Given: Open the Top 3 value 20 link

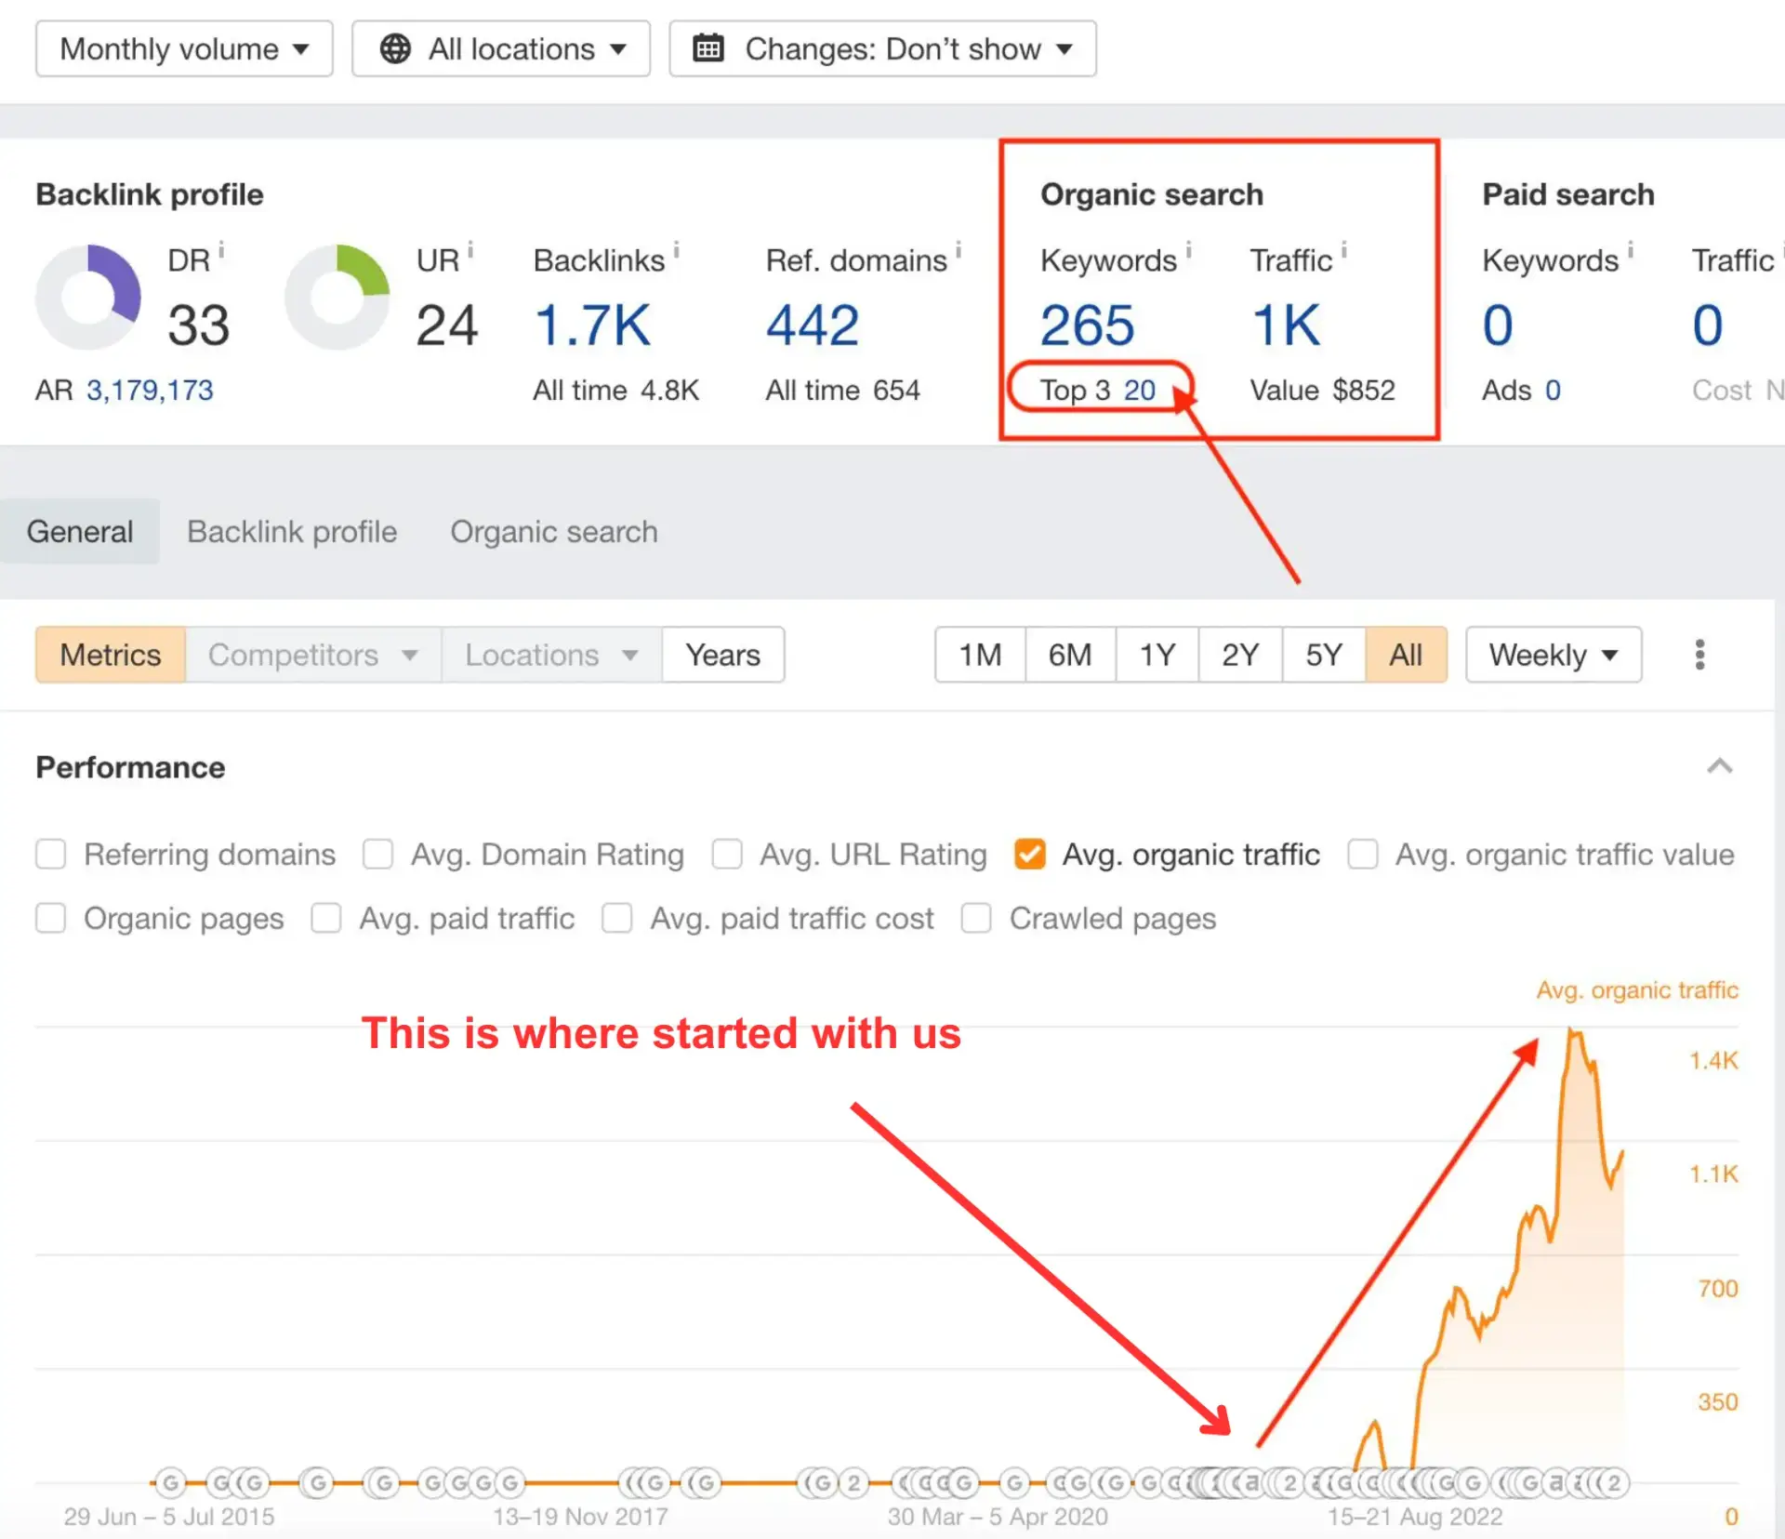Looking at the screenshot, I should [1140, 391].
